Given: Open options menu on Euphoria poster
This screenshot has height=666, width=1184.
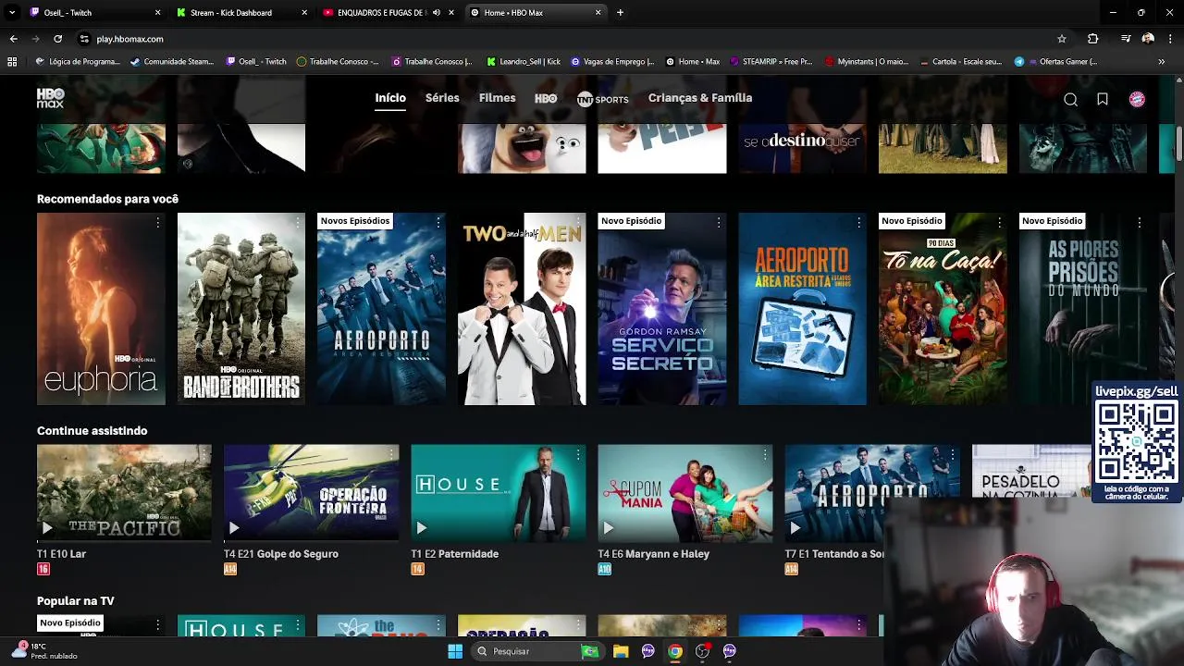Looking at the screenshot, I should click(157, 223).
